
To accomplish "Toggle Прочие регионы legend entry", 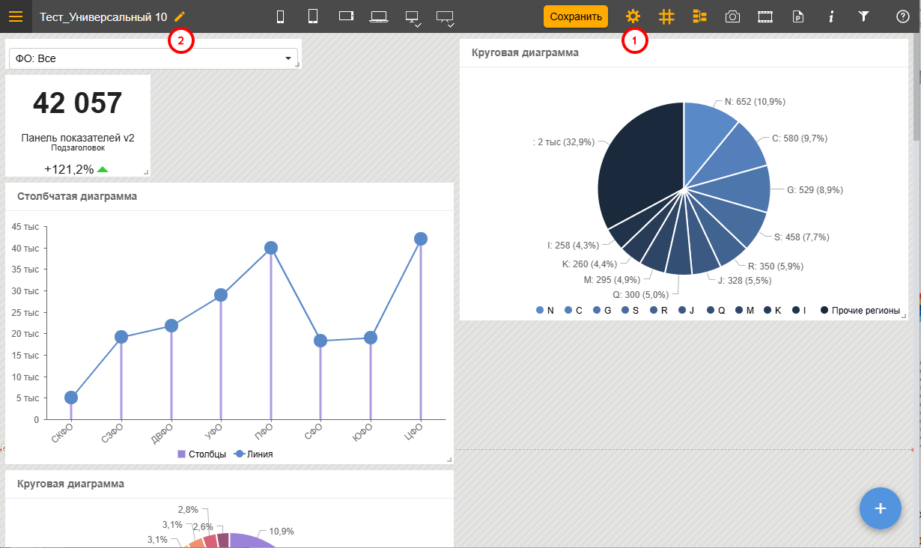I will pos(860,310).
